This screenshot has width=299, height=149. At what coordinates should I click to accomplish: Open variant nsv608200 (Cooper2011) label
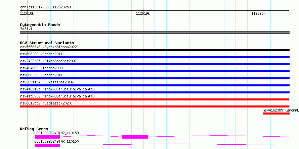(42, 54)
